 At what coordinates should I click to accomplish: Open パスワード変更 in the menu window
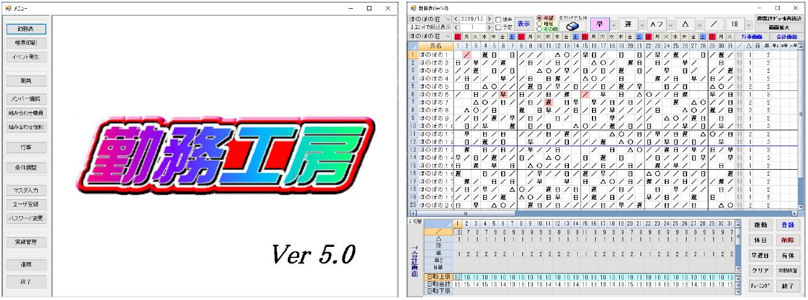(x=26, y=218)
